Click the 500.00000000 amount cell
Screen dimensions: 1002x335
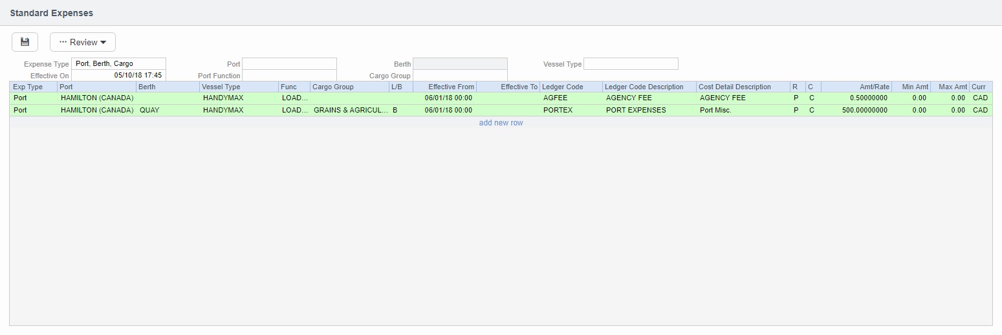tap(856, 111)
